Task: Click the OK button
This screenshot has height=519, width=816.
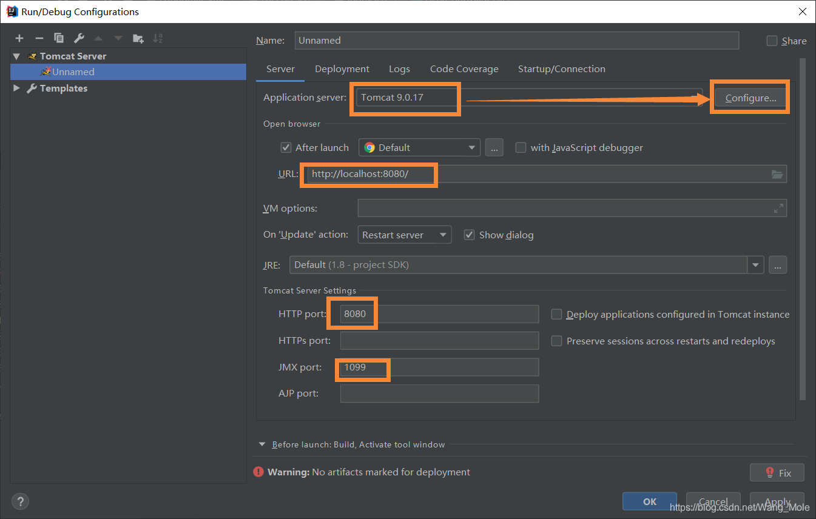Action: pos(650,501)
